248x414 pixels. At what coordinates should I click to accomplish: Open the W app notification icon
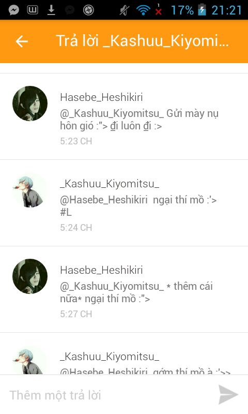pyautogui.click(x=33, y=10)
